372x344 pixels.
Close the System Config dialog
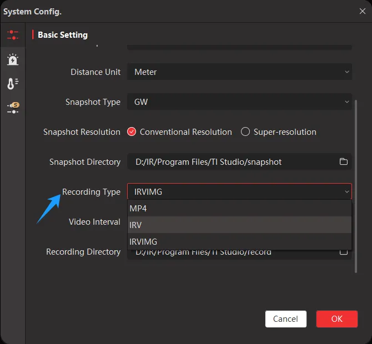tap(362, 11)
